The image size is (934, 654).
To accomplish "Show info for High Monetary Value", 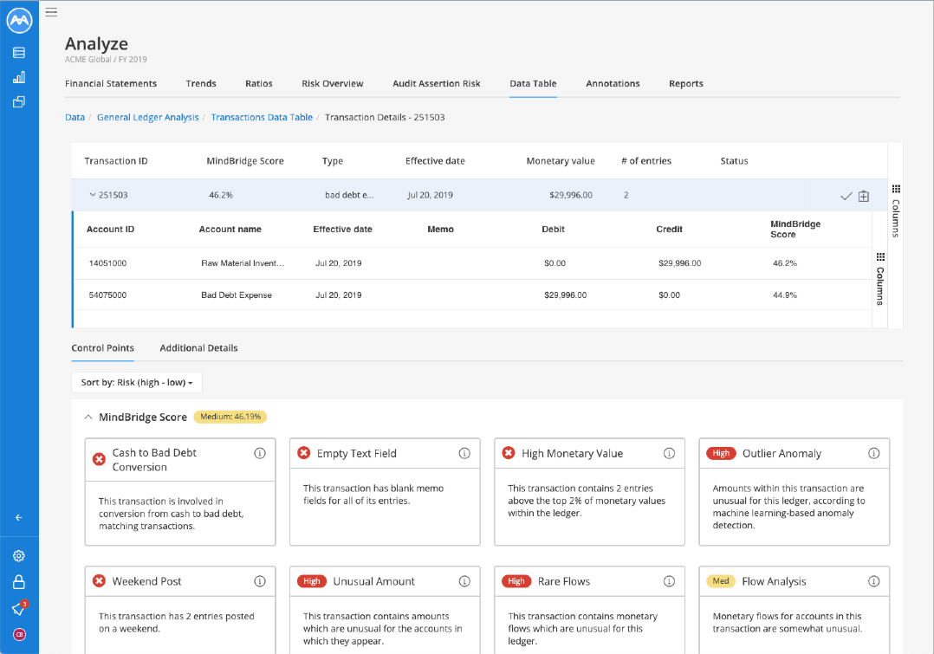I will 670,453.
